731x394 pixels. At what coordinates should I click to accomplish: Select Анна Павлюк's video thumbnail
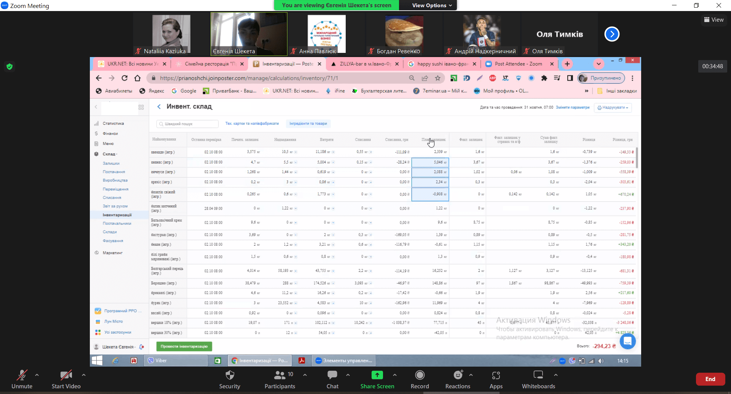click(x=326, y=34)
